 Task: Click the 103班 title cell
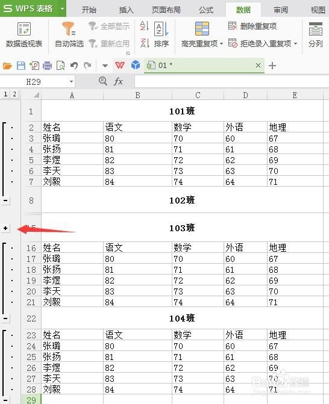[x=182, y=228]
